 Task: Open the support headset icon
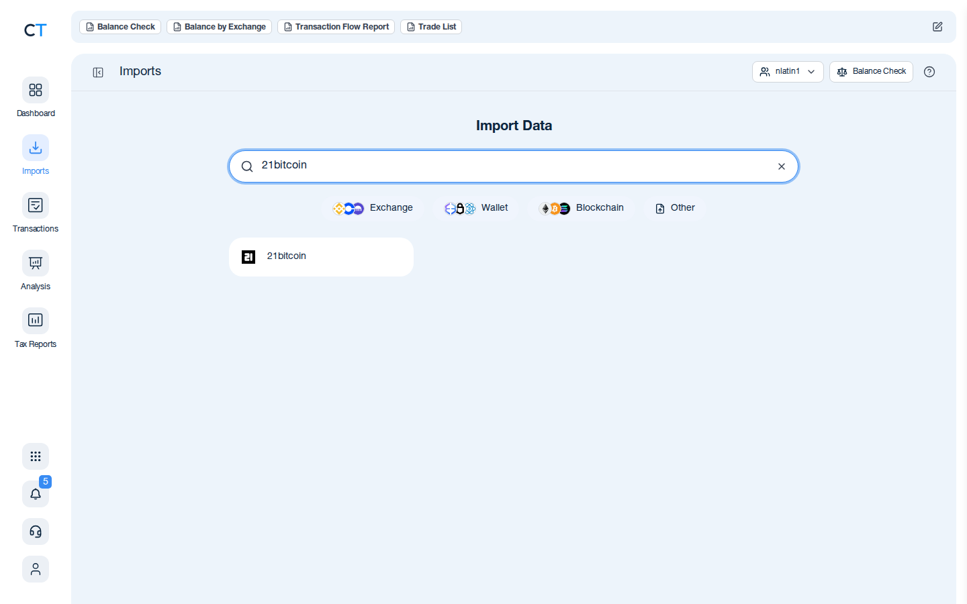[x=36, y=532]
